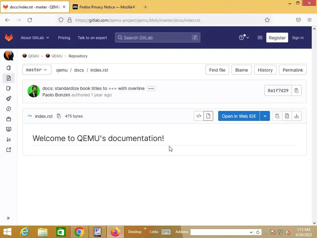Open Chrome from taskbar

[79, 232]
